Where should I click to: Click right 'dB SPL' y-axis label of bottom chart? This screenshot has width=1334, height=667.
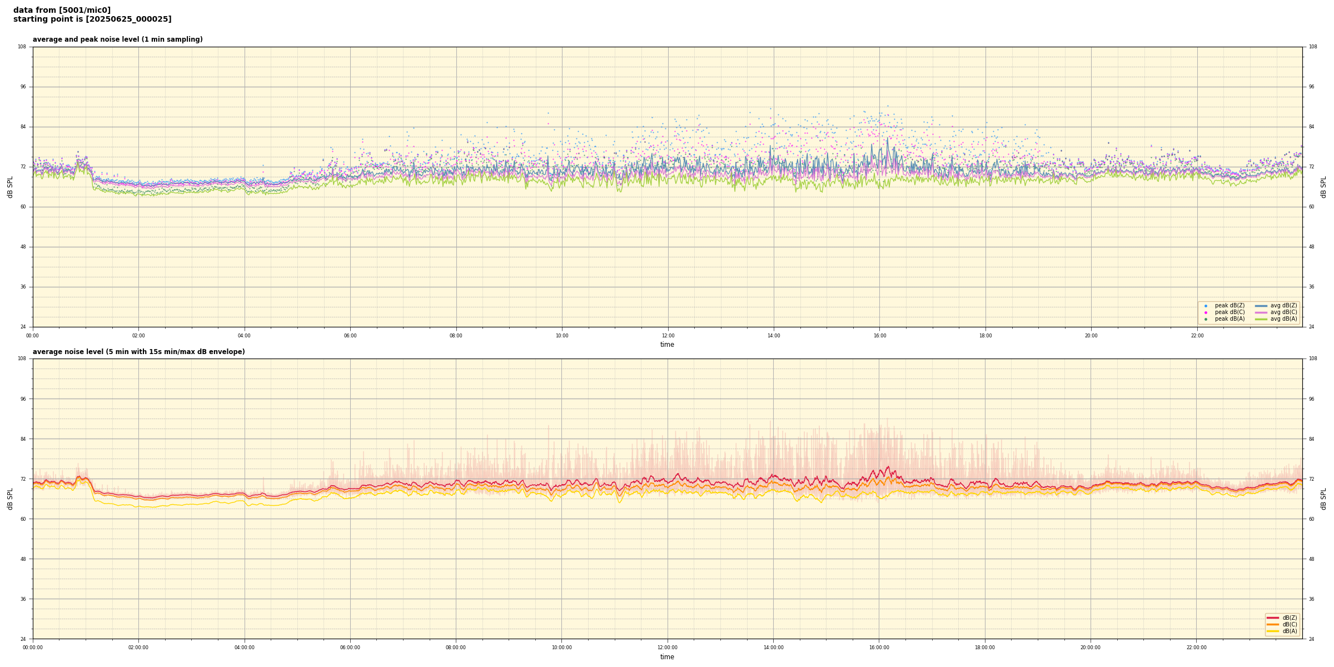(1323, 499)
